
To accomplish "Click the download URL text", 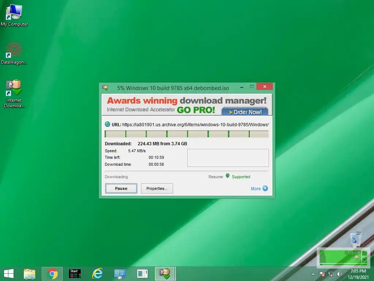I will [195, 124].
